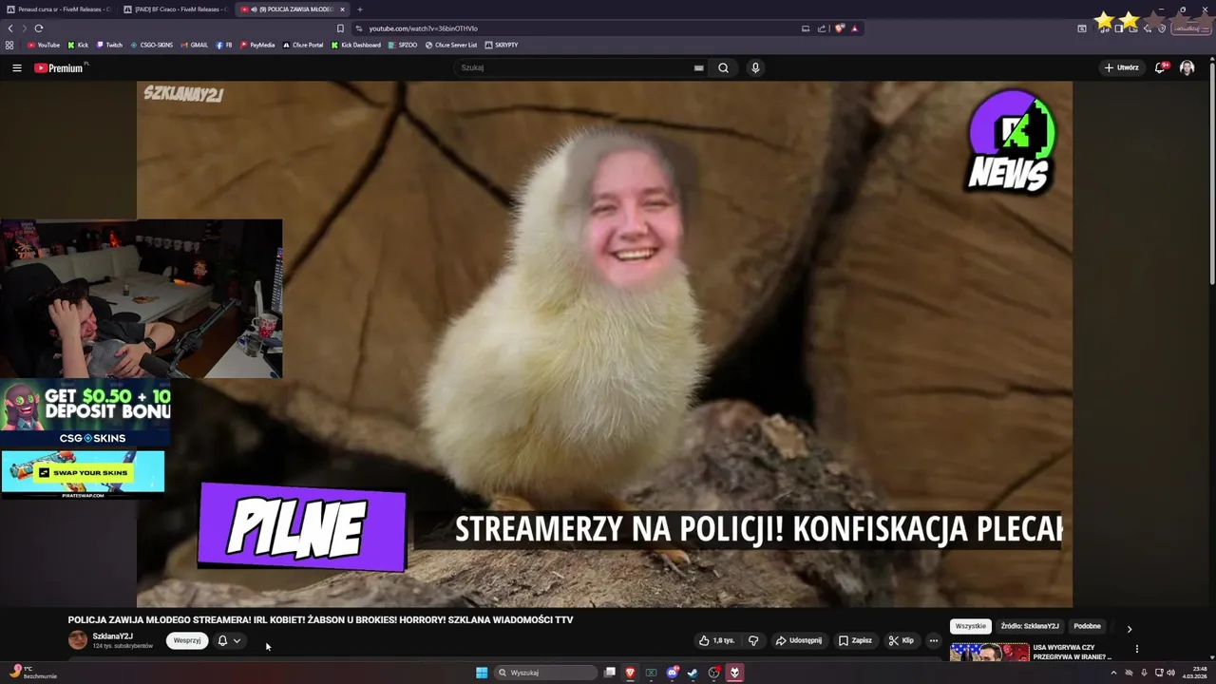The height and width of the screenshot is (684, 1216).
Task: Open a new browser tab with plus
Action: (359, 9)
